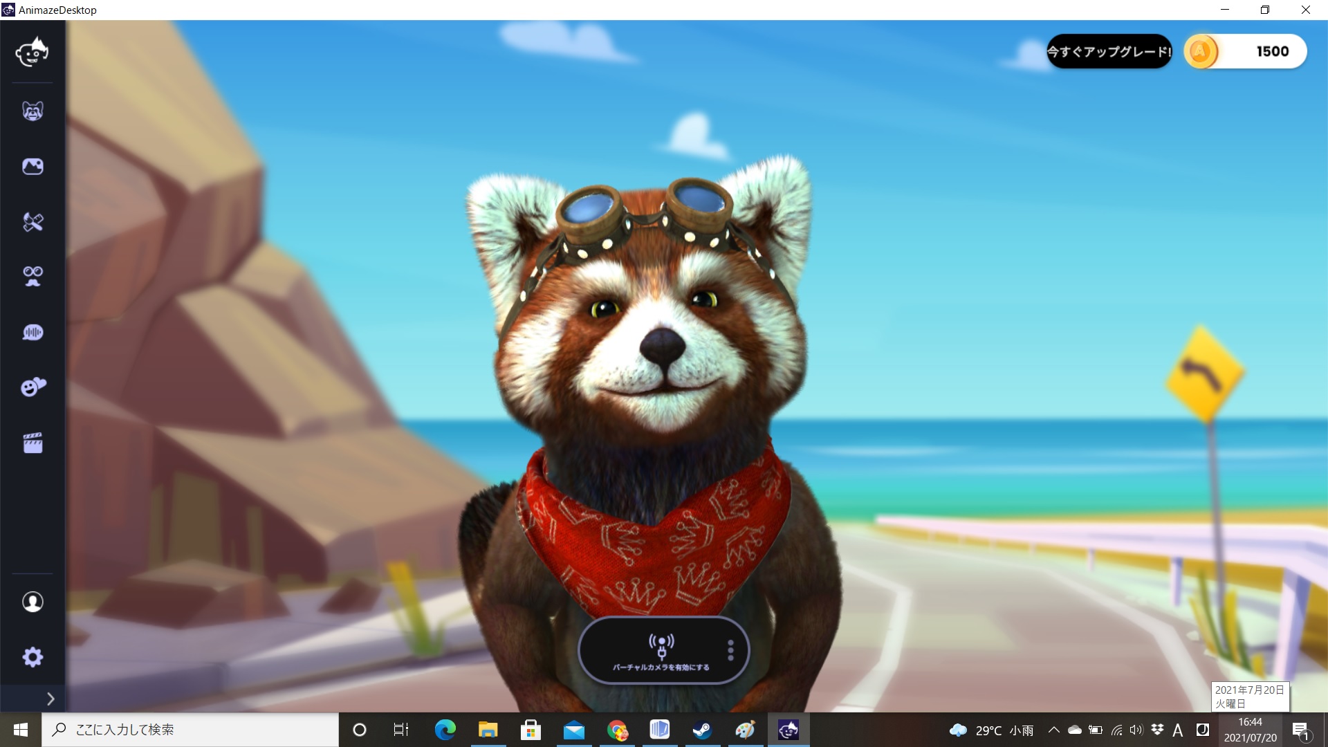Click the battery tray icon
Viewport: 1328px width, 747px height.
click(x=1096, y=730)
